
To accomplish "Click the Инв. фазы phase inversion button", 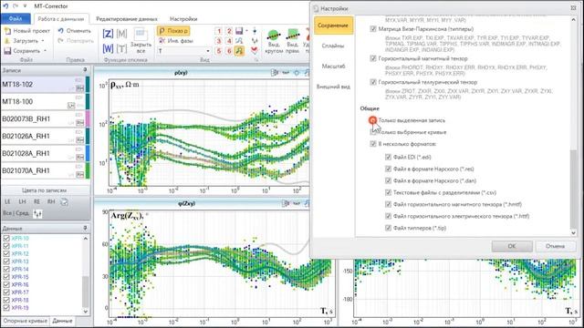I will (x=176, y=40).
